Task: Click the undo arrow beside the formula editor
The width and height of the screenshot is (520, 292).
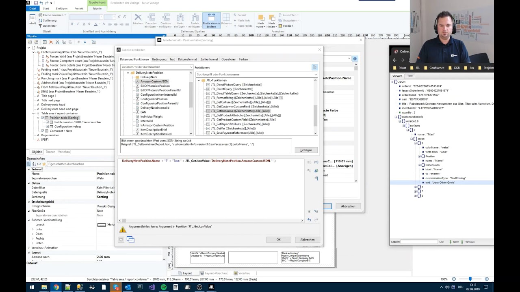Action: [309, 220]
